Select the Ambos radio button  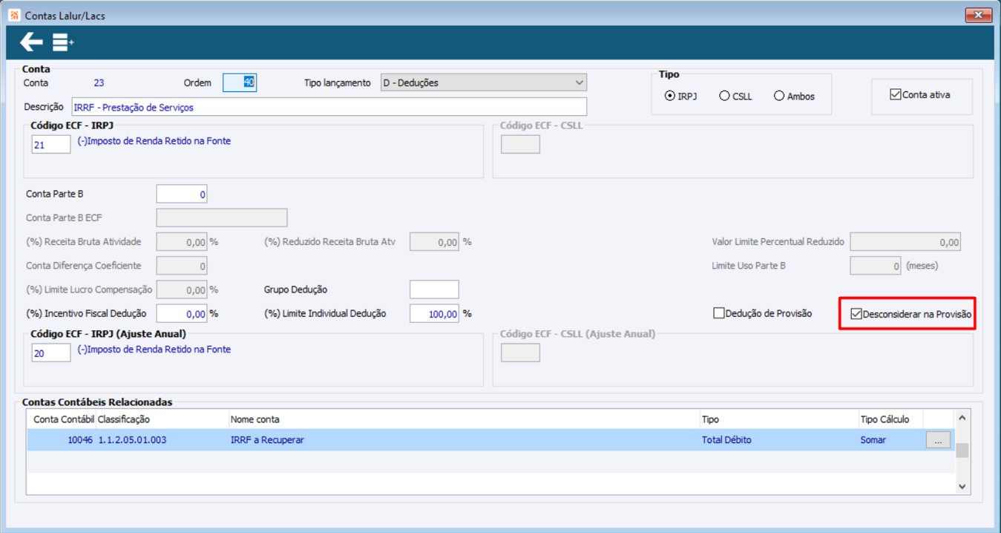pyautogui.click(x=779, y=96)
